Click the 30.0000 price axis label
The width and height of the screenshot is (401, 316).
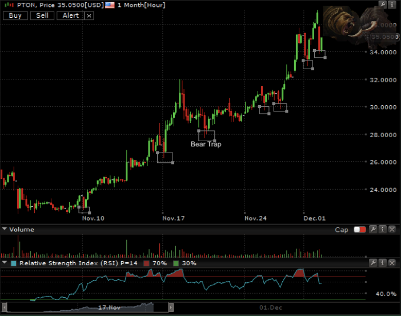pyautogui.click(x=383, y=107)
